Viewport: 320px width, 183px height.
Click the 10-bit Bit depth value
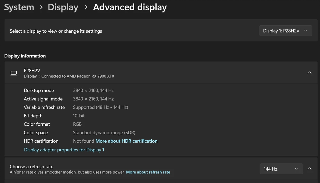coord(79,116)
